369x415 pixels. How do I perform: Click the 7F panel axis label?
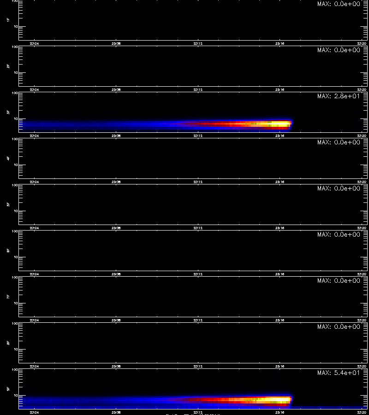tap(8, 296)
